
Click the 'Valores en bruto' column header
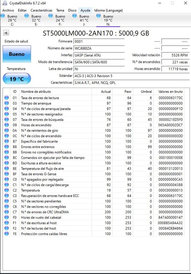click(171, 92)
